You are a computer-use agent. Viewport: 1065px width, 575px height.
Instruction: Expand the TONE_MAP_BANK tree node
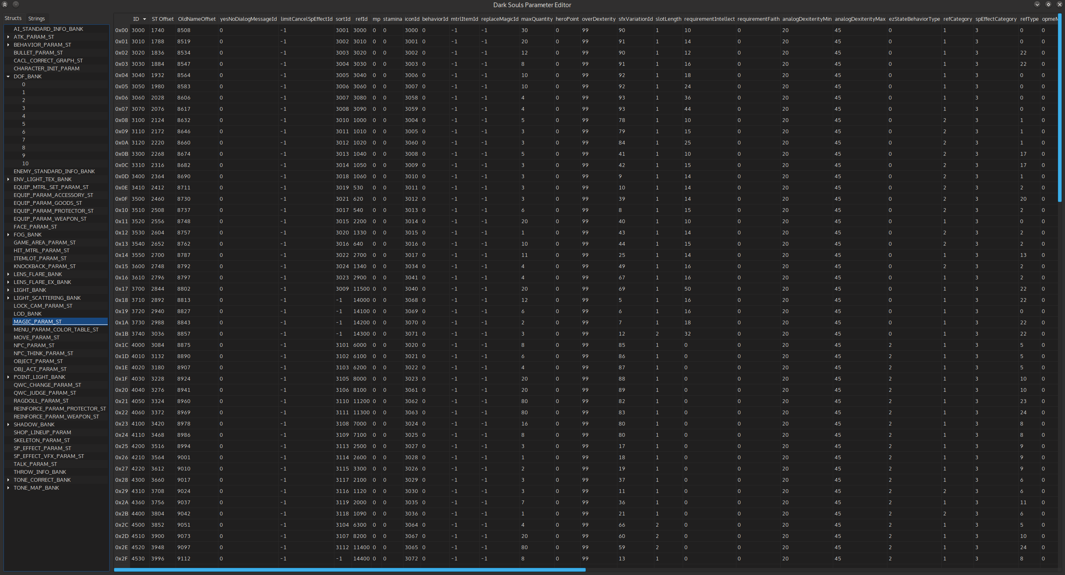pos(8,488)
